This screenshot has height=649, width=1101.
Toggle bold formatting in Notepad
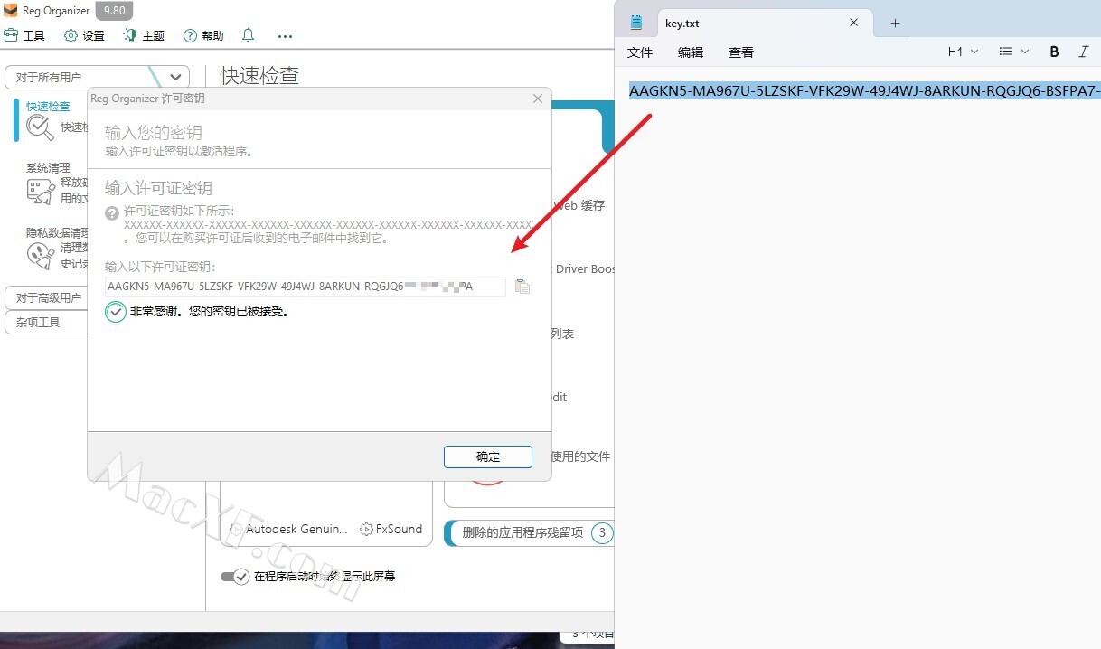coord(1054,52)
